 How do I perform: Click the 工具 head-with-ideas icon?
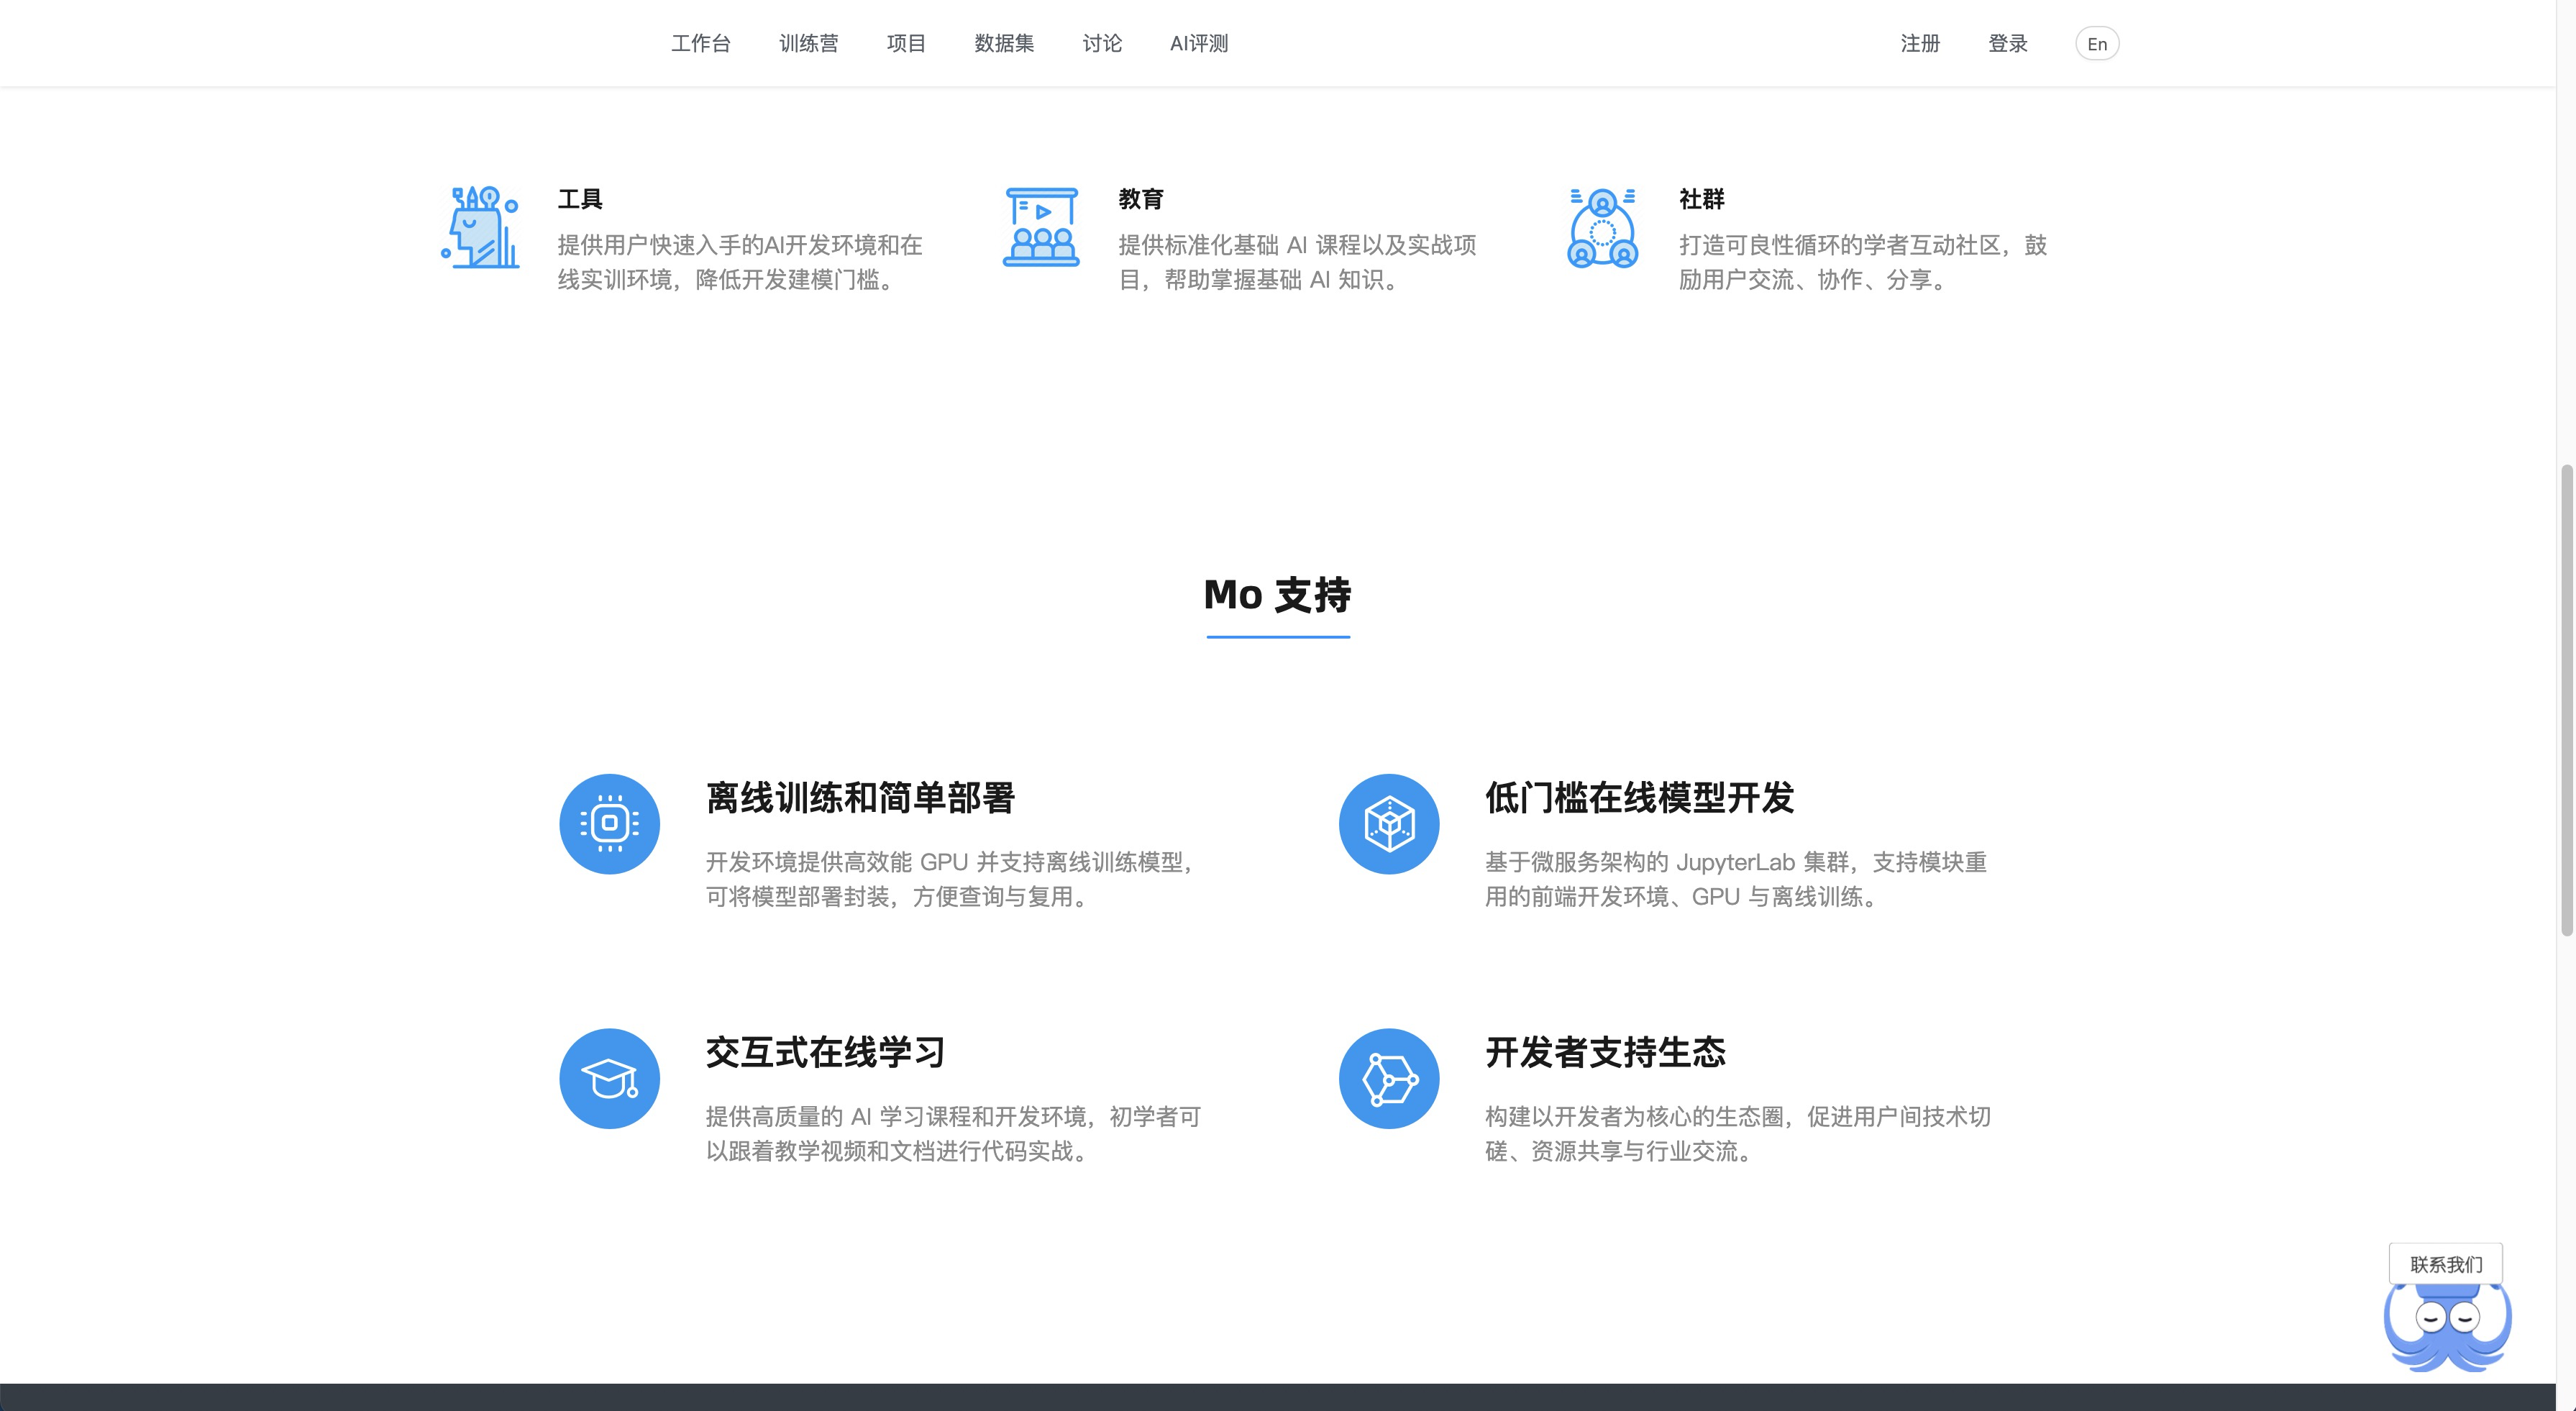(481, 227)
